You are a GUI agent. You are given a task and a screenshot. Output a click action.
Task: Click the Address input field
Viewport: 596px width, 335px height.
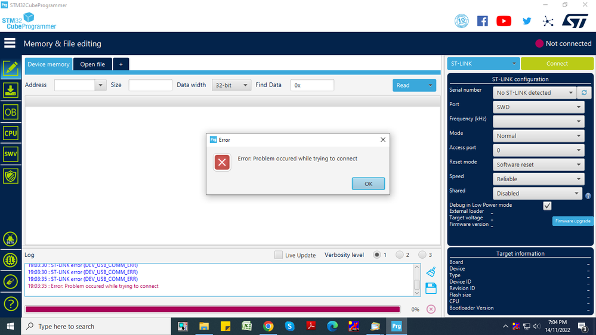75,85
